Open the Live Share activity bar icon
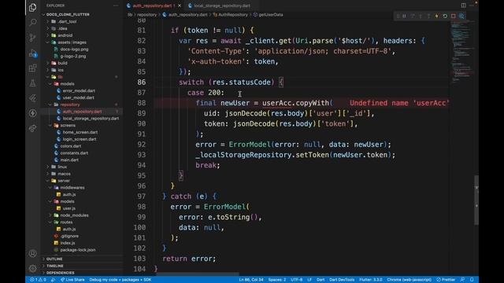 coord(32,128)
